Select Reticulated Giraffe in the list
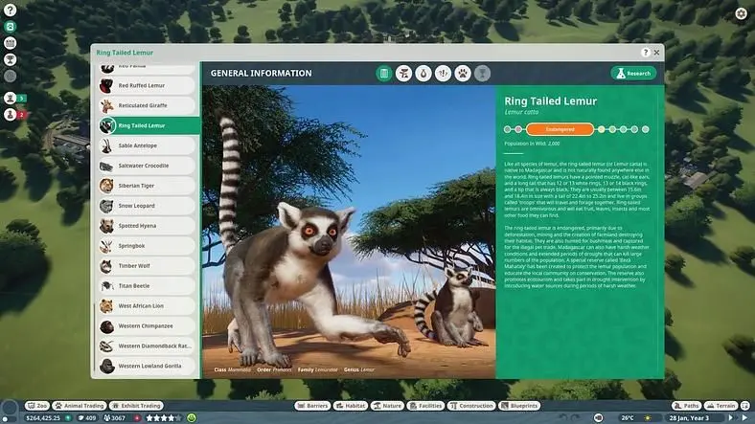Image resolution: width=755 pixels, height=424 pixels. pos(148,105)
